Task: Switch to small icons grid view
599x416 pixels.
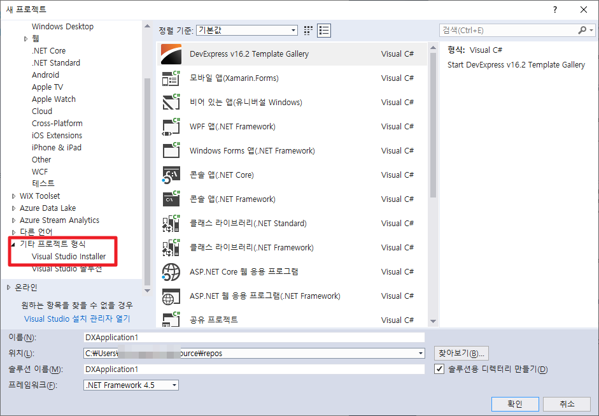Action: coord(308,31)
